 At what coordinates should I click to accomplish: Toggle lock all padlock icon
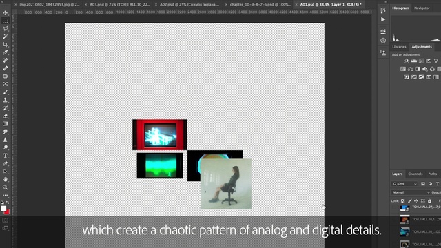[429, 200]
